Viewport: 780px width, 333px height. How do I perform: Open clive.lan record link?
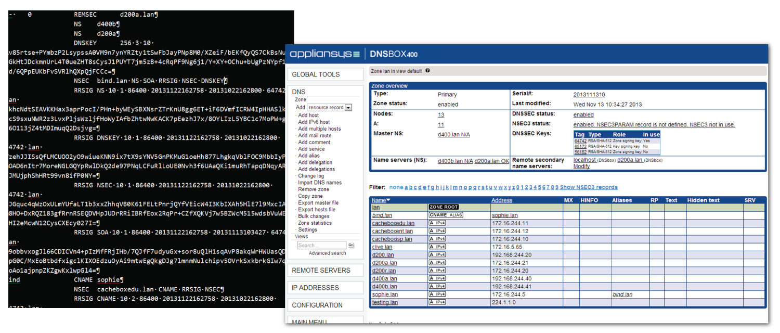382,247
